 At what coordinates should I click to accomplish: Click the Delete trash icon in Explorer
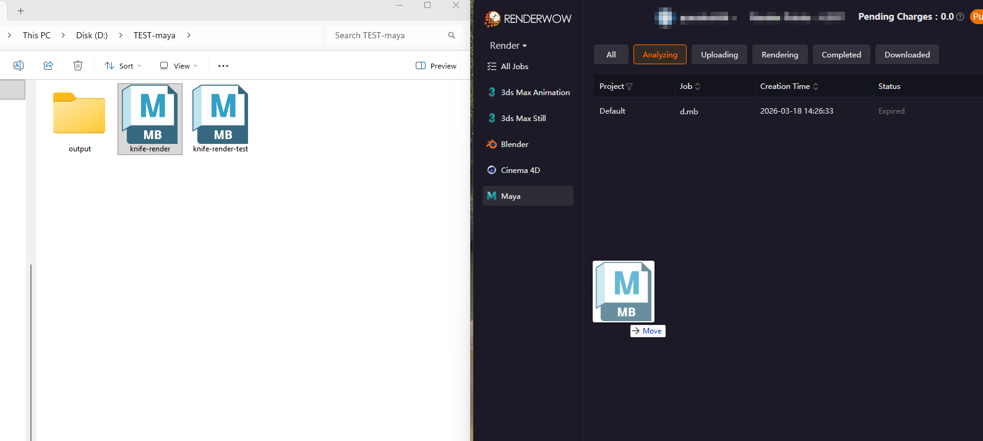coord(78,65)
